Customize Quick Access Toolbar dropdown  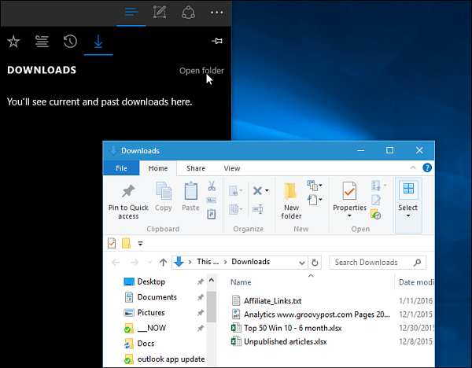point(140,244)
